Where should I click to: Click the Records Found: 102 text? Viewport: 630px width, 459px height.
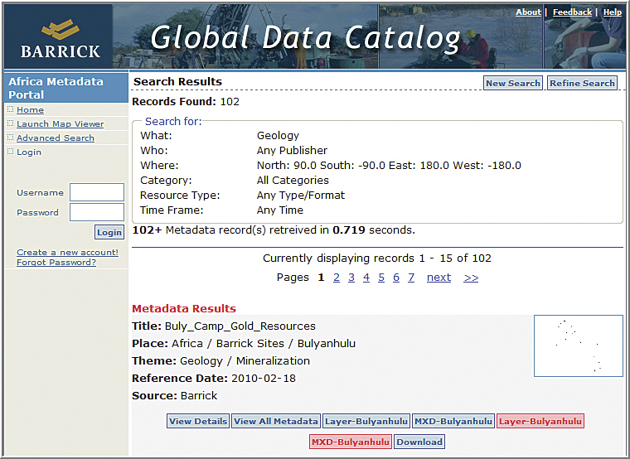point(186,102)
